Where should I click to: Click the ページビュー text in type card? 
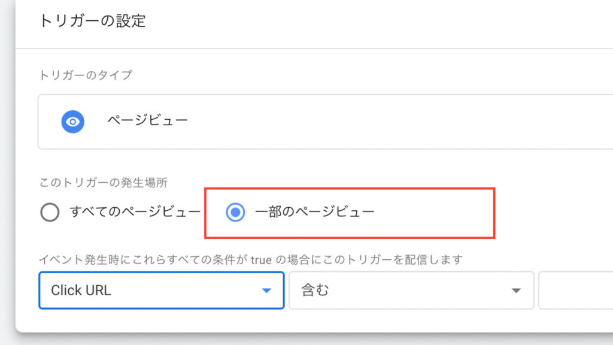click(x=148, y=120)
